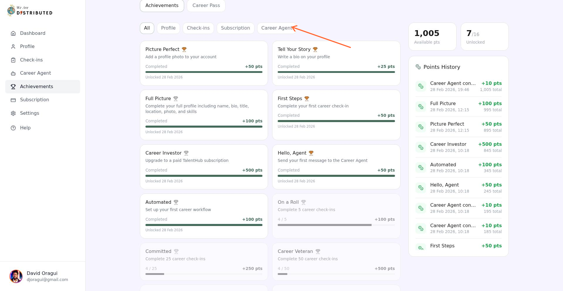Click the Help question mark icon
This screenshot has width=563, height=291.
coord(13,128)
